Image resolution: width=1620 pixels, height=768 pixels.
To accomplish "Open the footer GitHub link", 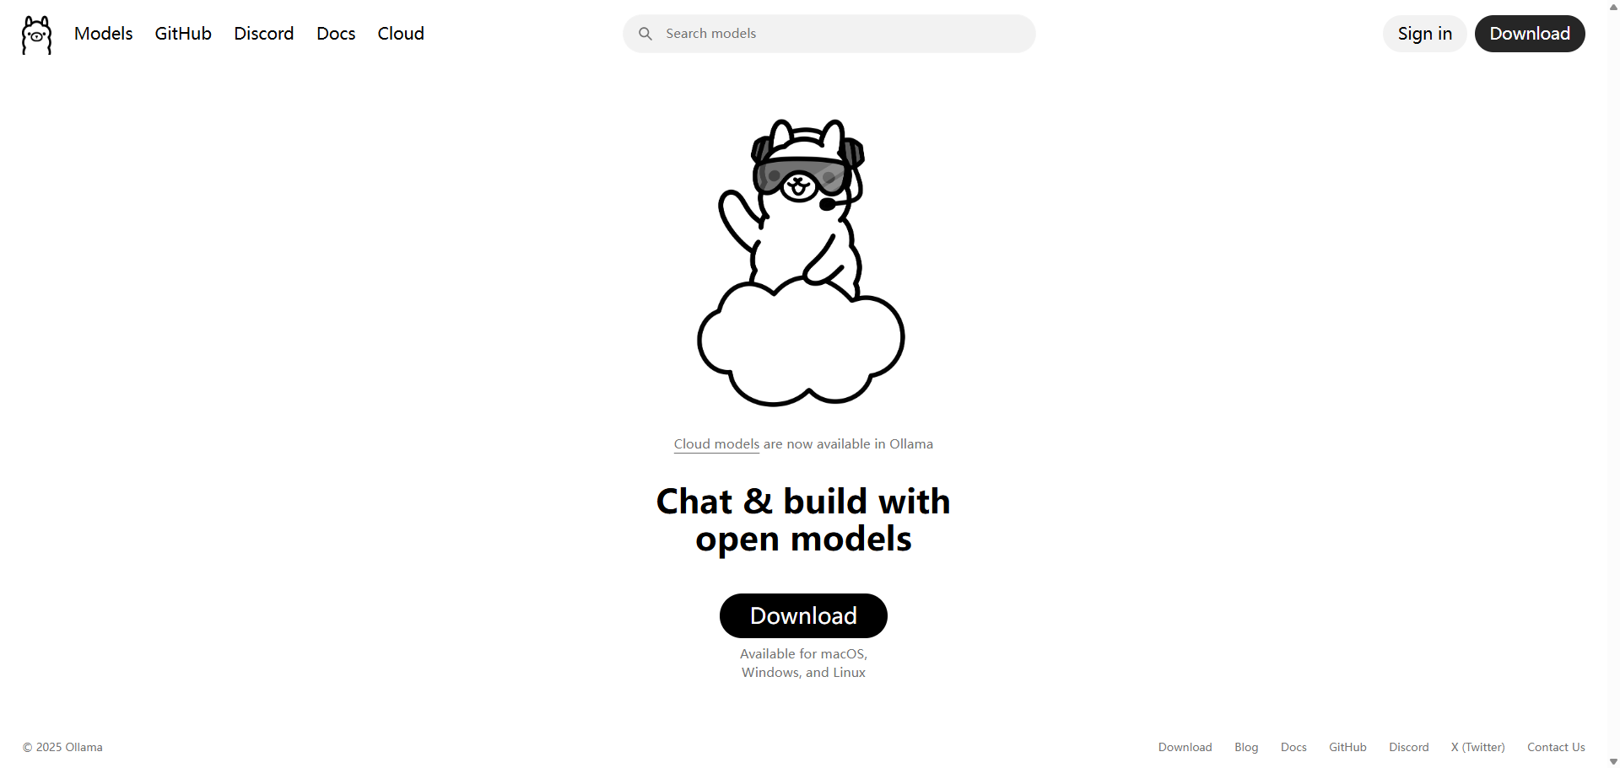I will click(x=1347, y=747).
